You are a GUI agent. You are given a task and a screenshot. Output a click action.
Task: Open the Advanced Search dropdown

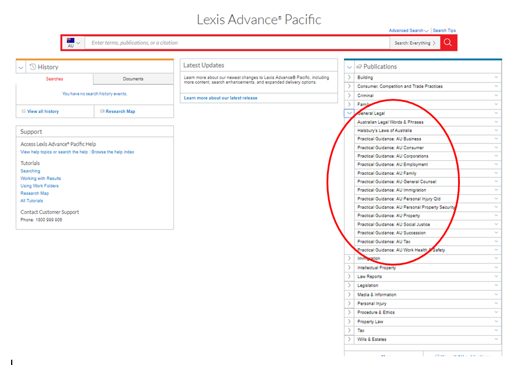[409, 30]
